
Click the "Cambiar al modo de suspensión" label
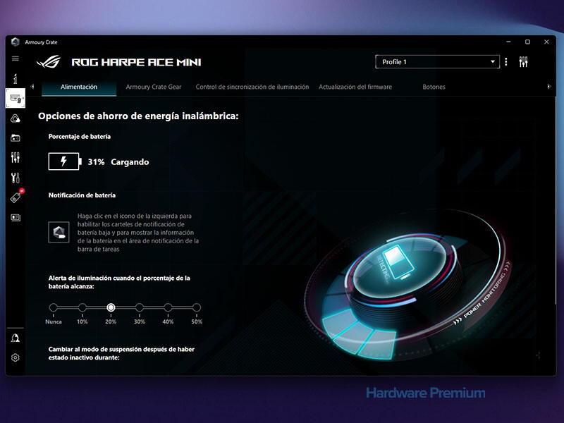pyautogui.click(x=121, y=353)
